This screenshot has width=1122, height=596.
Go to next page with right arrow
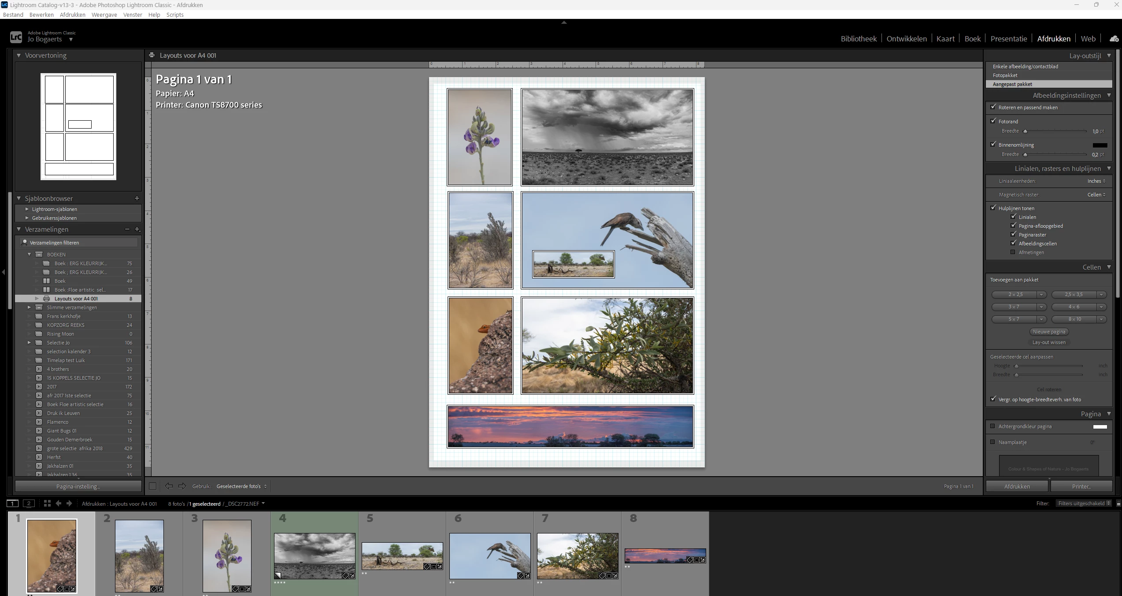[x=182, y=486]
